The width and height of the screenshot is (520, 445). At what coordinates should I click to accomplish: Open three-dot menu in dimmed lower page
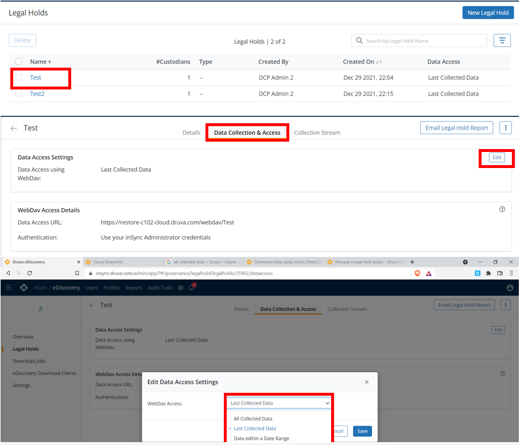506,305
